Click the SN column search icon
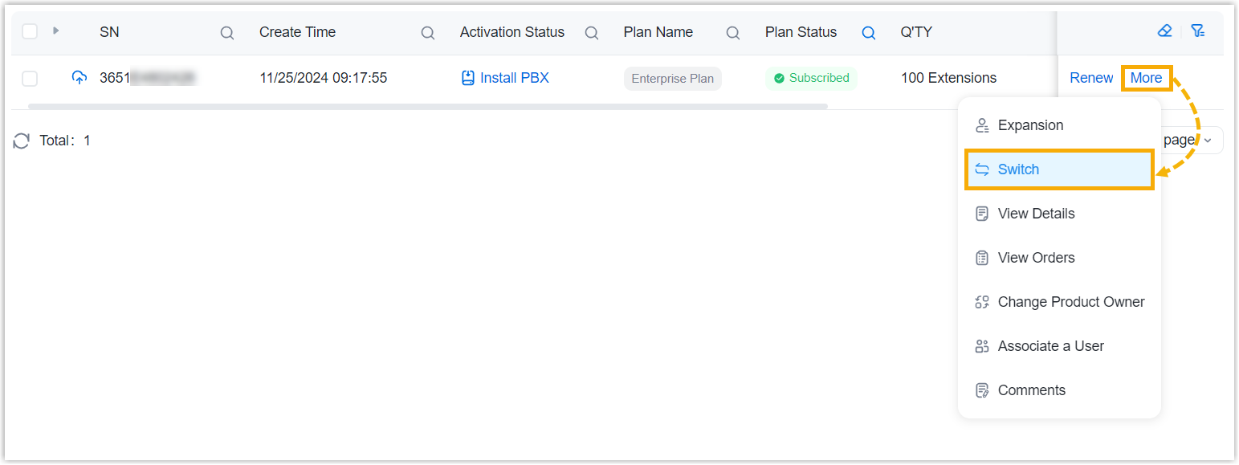This screenshot has width=1239, height=465. click(227, 33)
